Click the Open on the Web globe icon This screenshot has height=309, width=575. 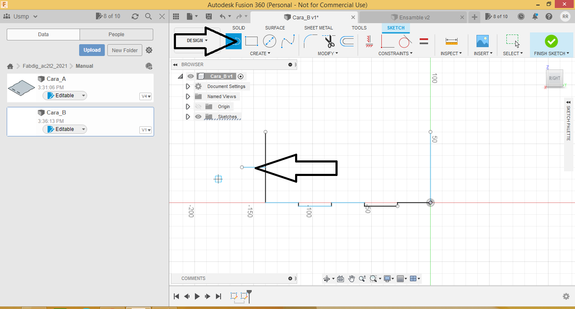(149, 66)
